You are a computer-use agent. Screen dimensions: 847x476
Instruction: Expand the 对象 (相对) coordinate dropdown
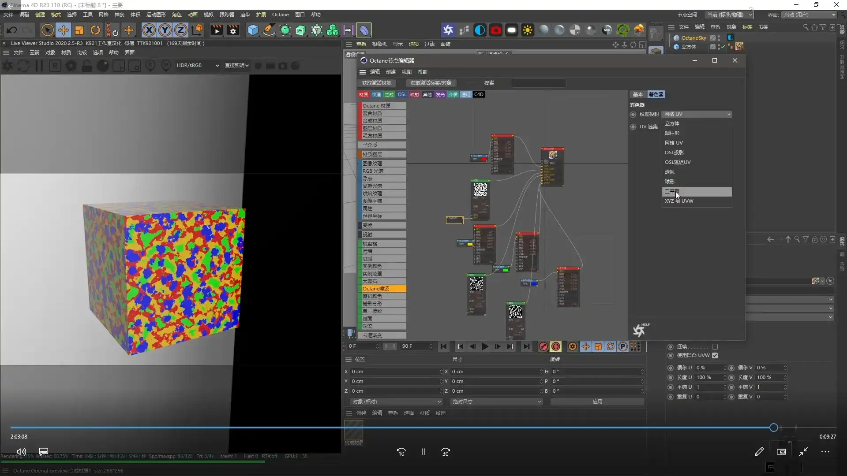point(396,402)
